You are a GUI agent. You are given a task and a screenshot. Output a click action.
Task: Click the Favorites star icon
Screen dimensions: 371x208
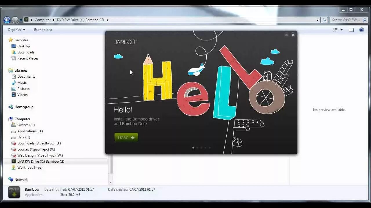(x=11, y=40)
